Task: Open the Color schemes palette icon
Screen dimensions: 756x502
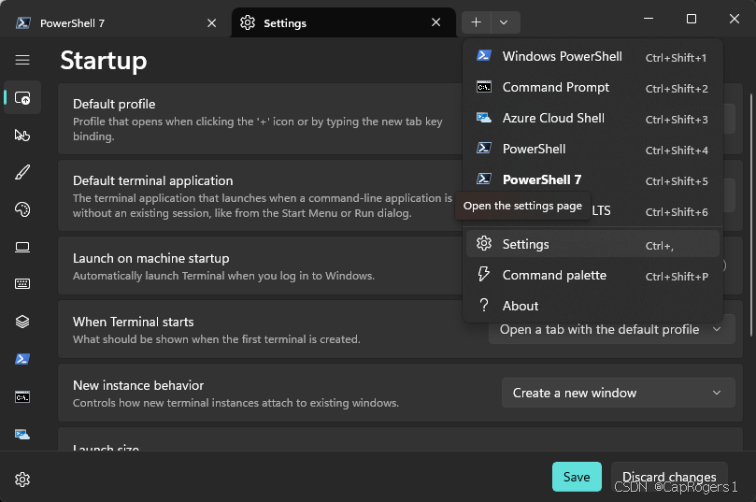Action: point(22,209)
